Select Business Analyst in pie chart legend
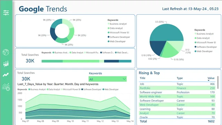Viewport: 222px width, 125px height. tap(204, 34)
